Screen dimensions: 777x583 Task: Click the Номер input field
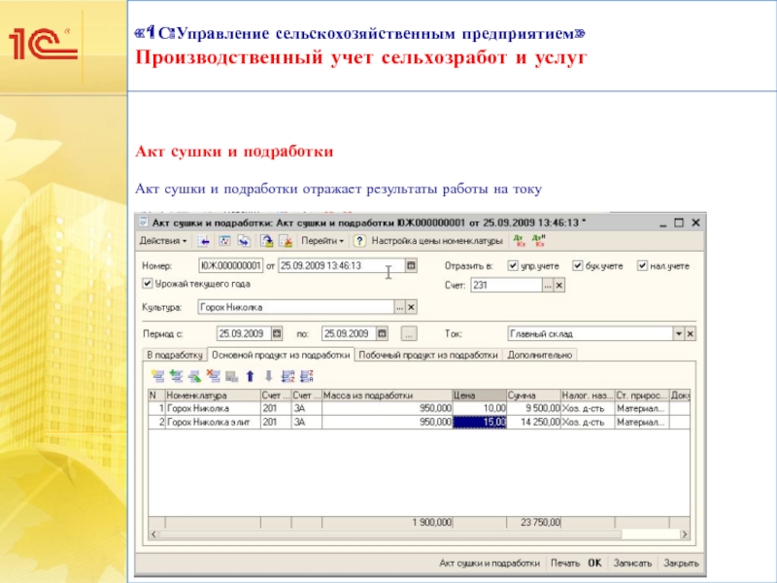[x=230, y=265]
